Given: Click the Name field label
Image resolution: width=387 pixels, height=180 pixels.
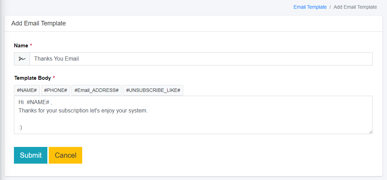Looking at the screenshot, I should tap(21, 46).
